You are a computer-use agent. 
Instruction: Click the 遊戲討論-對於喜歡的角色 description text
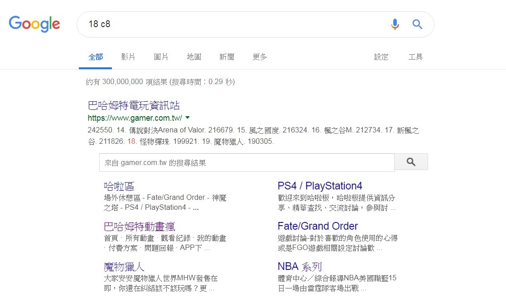pyautogui.click(x=338, y=243)
